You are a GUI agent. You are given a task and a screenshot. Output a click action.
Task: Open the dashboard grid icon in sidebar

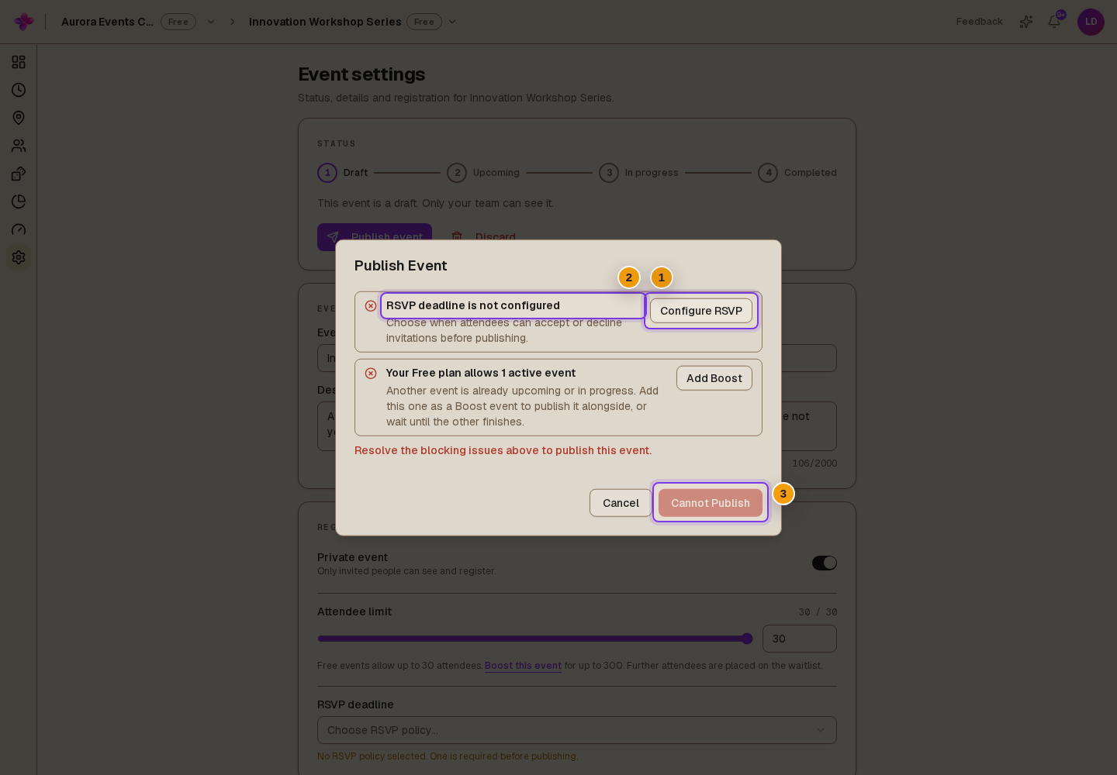click(x=19, y=62)
